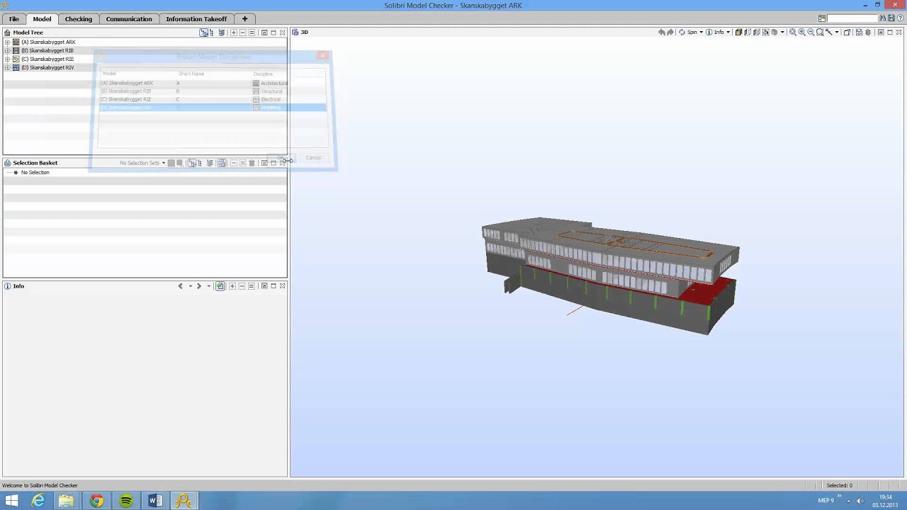
Task: Go to previous item in Info panel
Action: pyautogui.click(x=180, y=286)
